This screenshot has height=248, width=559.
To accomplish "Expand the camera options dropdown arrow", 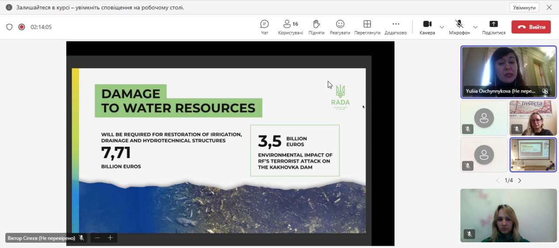I will click(x=442, y=27).
